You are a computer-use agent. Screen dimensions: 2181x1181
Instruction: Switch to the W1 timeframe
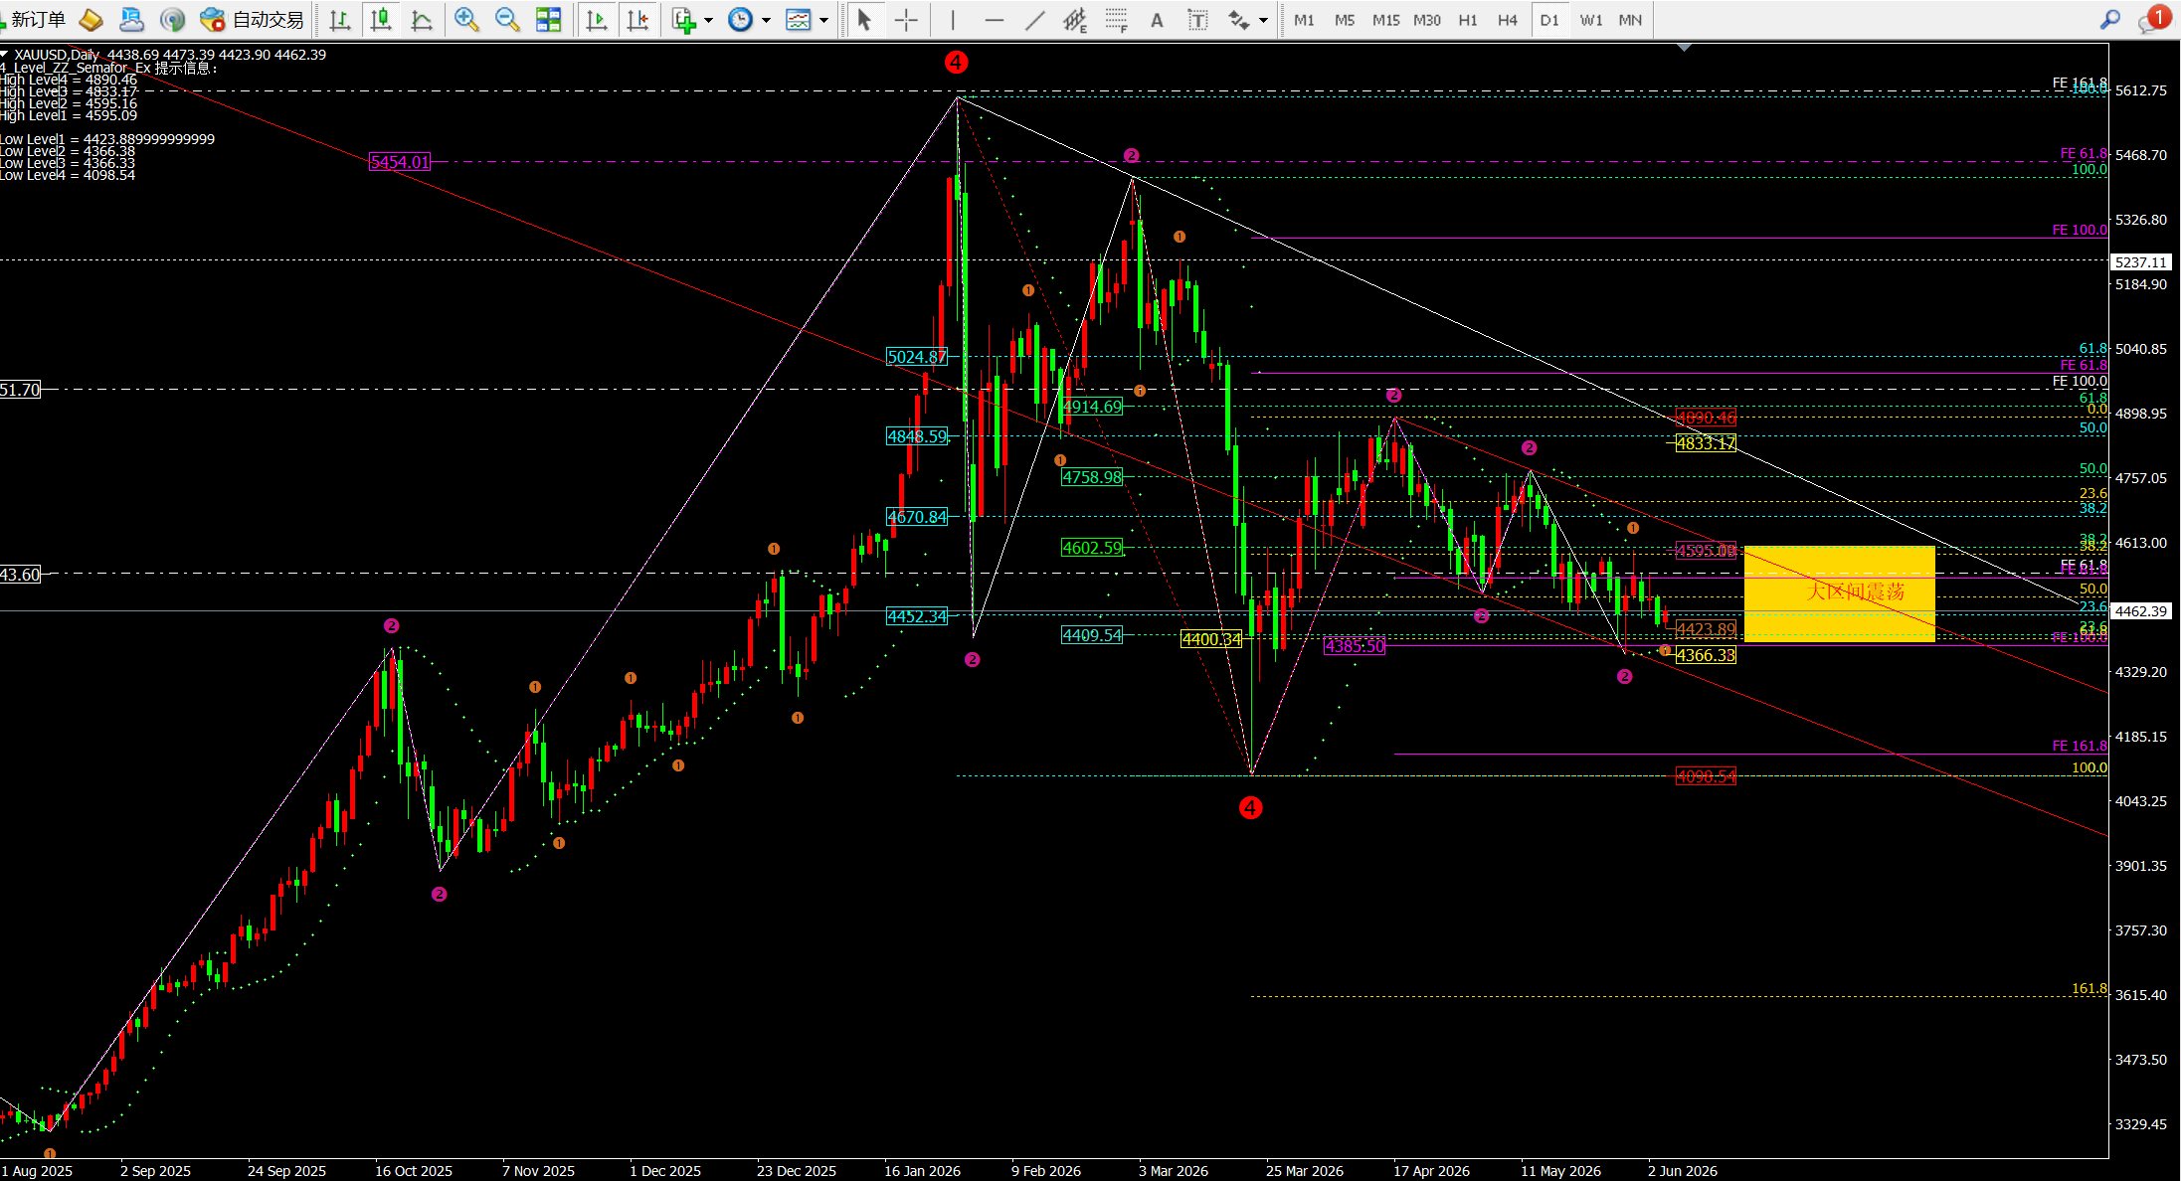pyautogui.click(x=1591, y=19)
